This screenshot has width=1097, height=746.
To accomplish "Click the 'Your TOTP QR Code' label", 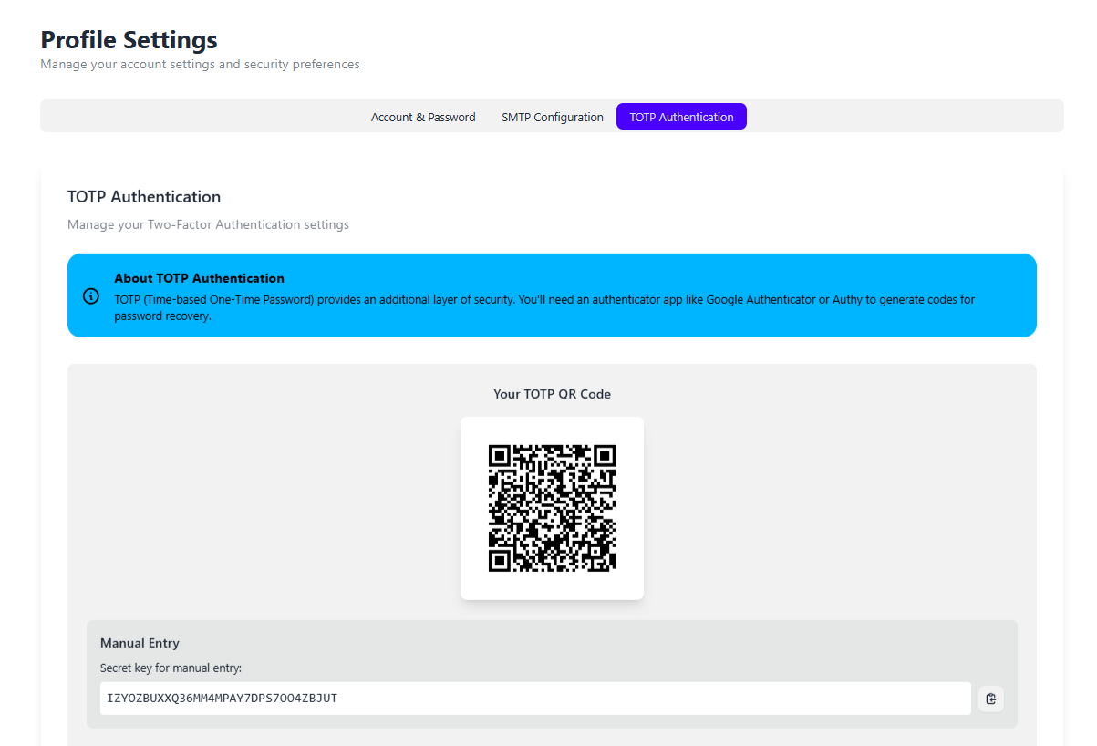I will 552,394.
